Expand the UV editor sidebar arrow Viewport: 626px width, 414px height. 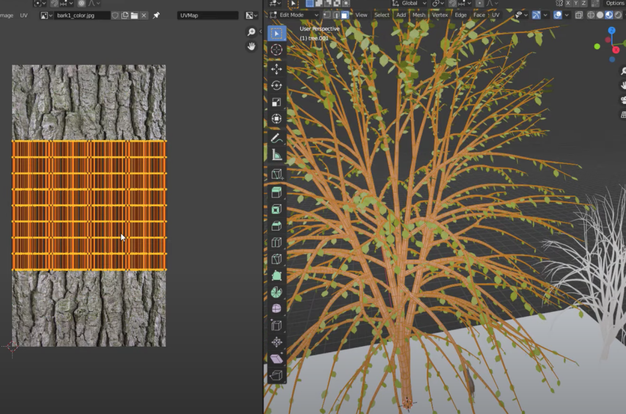click(260, 31)
